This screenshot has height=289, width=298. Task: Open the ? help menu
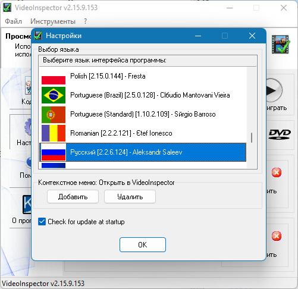pyautogui.click(x=85, y=21)
